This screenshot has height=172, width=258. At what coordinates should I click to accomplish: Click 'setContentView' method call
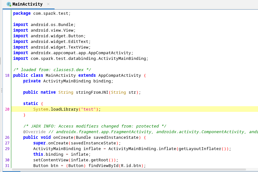click(x=51, y=160)
